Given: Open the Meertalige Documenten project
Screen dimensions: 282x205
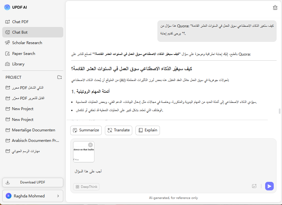Looking at the screenshot, I should [33, 130].
